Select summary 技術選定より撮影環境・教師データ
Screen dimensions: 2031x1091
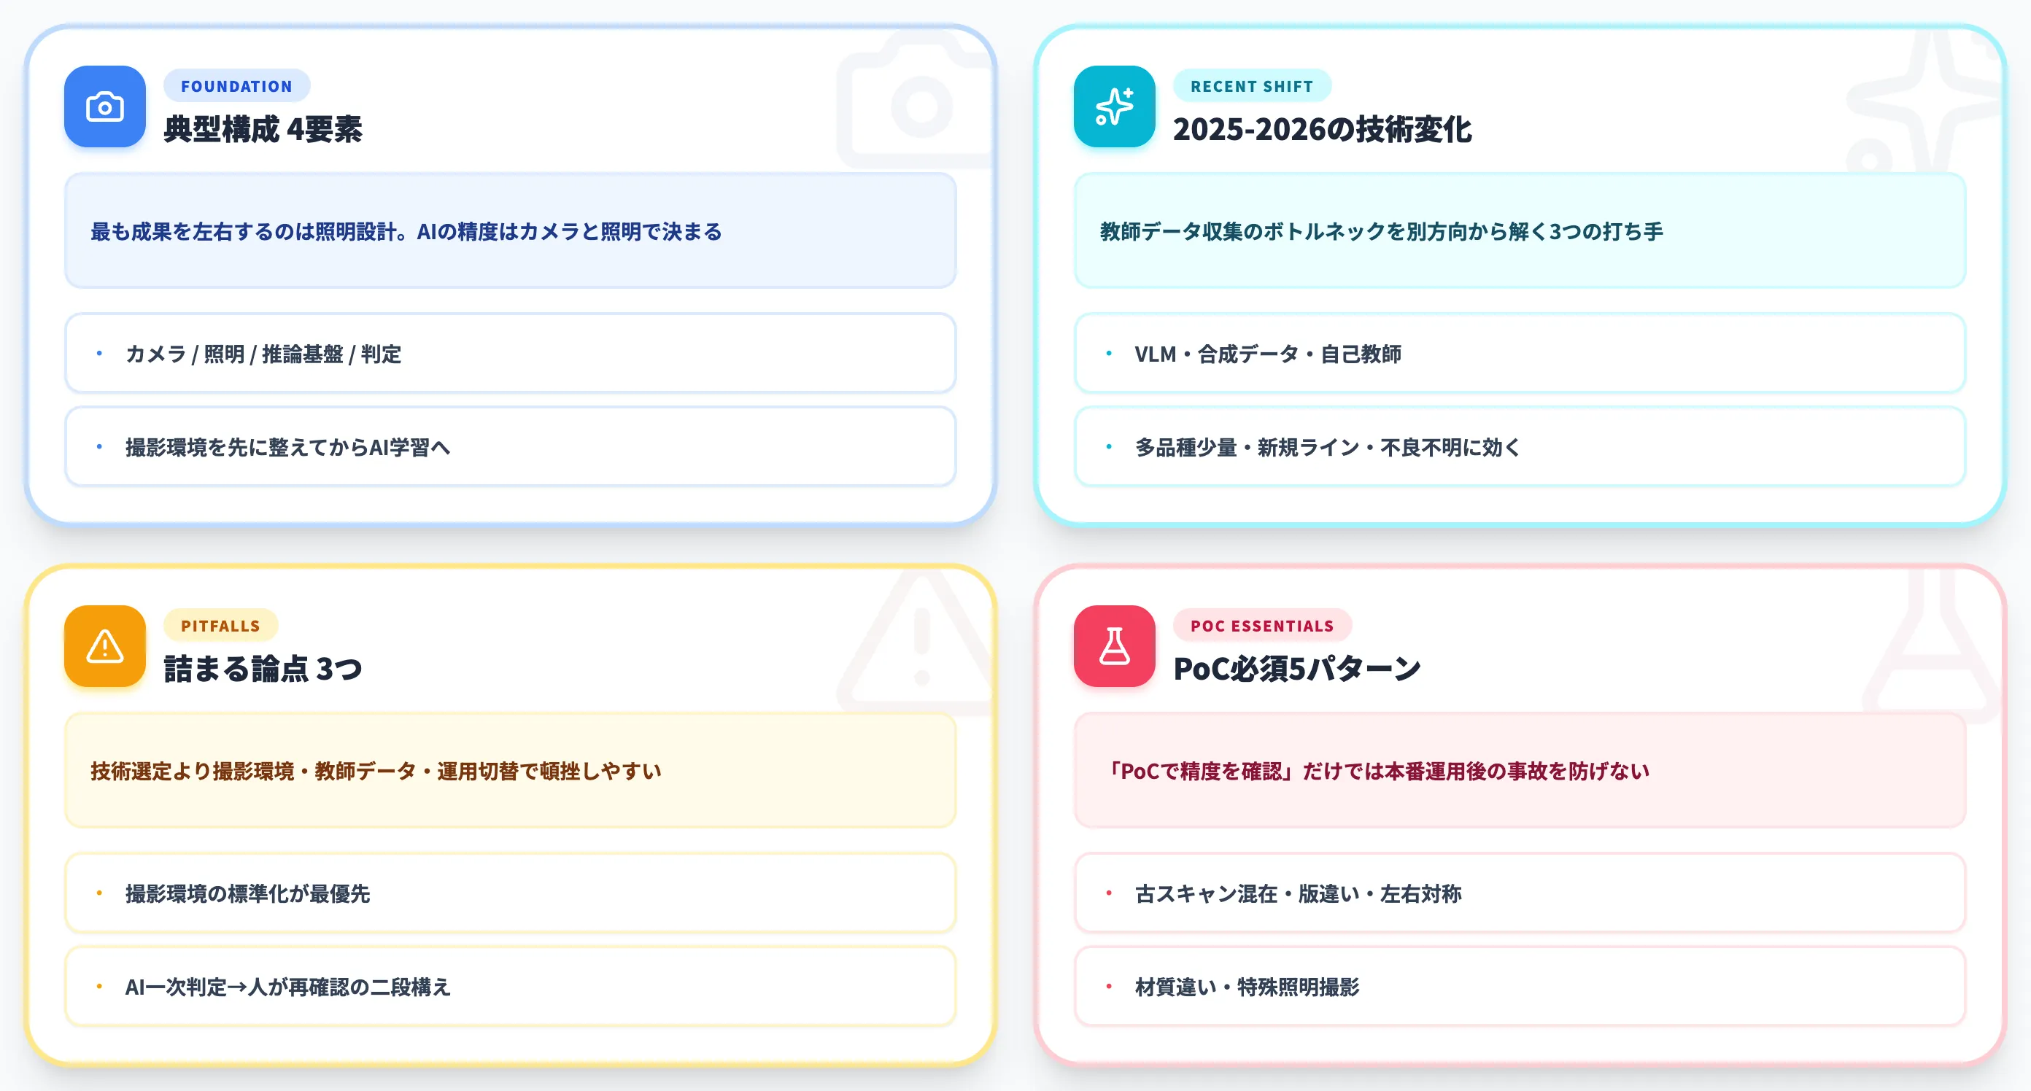tap(510, 770)
